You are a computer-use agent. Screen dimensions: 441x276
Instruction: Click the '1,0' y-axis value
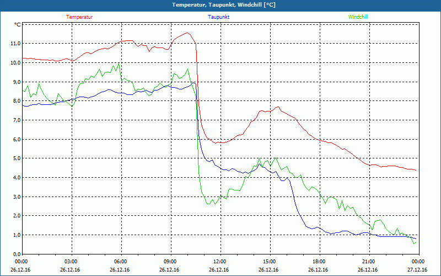point(17,235)
